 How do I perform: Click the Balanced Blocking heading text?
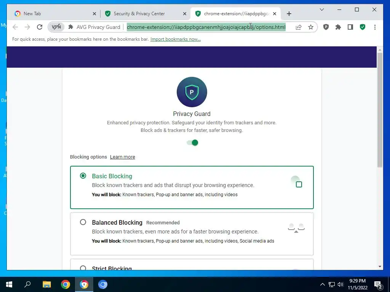click(x=117, y=222)
